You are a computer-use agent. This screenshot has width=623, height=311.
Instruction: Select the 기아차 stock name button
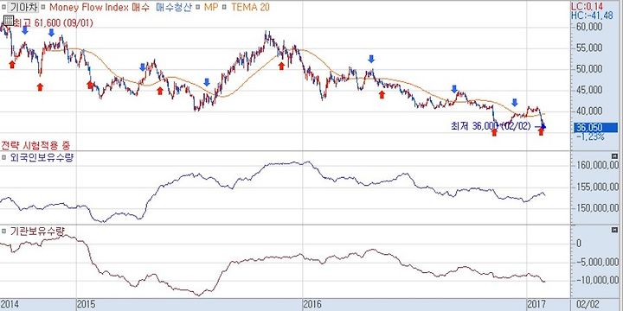click(x=23, y=7)
